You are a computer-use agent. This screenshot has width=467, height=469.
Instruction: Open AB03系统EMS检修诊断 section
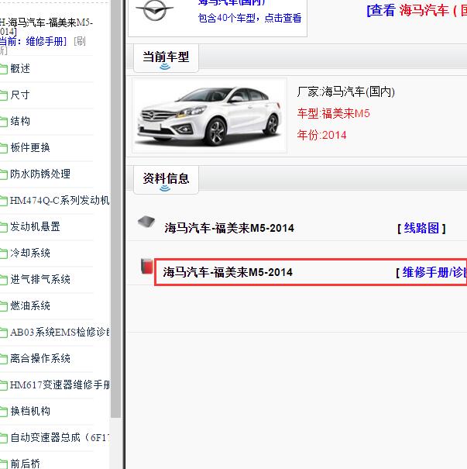(60, 332)
